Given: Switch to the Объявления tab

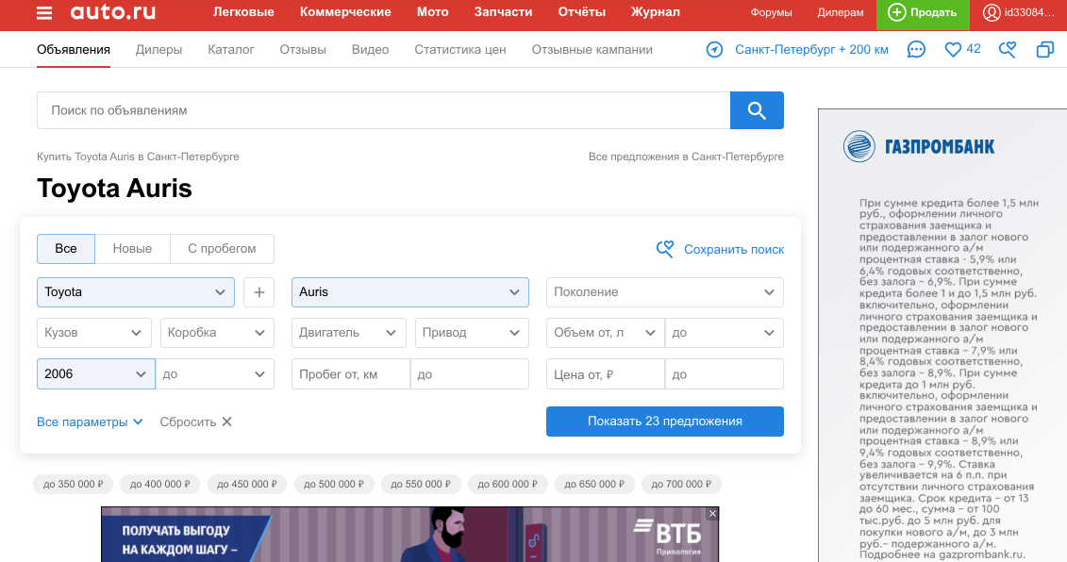Looking at the screenshot, I should [74, 50].
